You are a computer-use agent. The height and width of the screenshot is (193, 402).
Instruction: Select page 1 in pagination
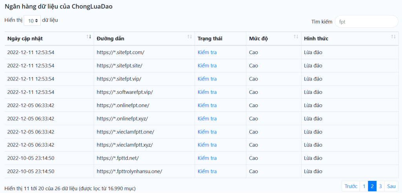364,186
